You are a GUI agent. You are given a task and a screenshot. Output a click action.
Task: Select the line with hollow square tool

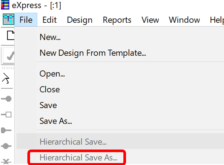point(6,115)
